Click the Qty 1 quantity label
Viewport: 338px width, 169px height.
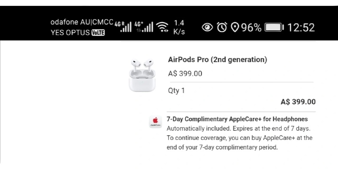click(176, 90)
